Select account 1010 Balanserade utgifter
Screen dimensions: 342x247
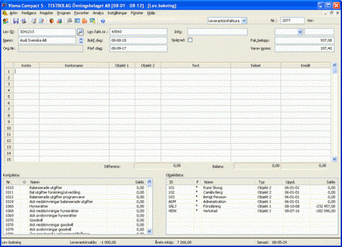(x=75, y=188)
